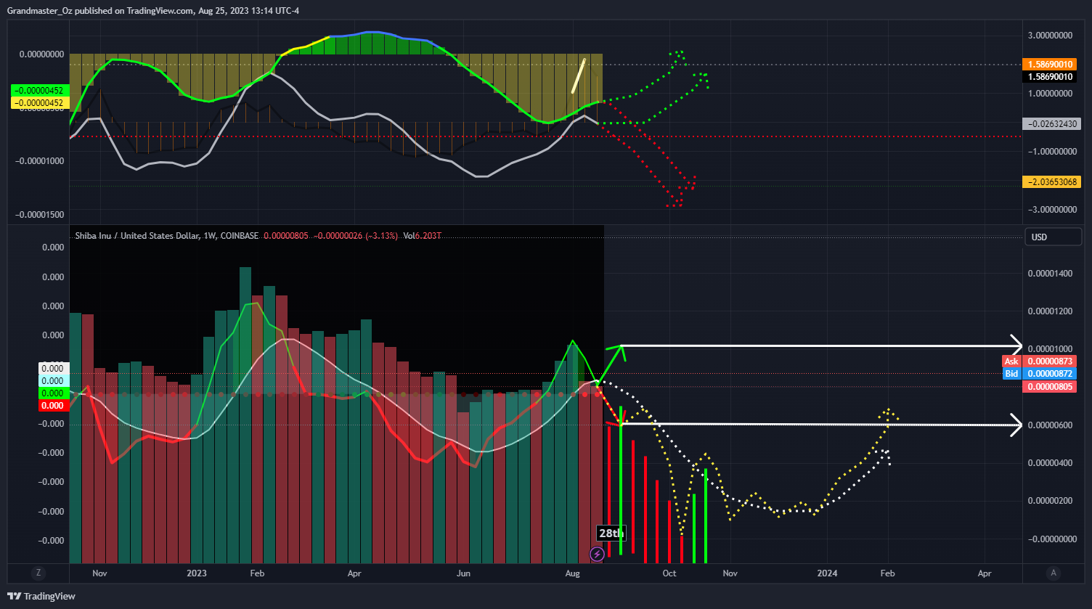Viewport: 1092px width, 609px height.
Task: Click the 0.00001200 price axis tick
Action: [x=1051, y=311]
